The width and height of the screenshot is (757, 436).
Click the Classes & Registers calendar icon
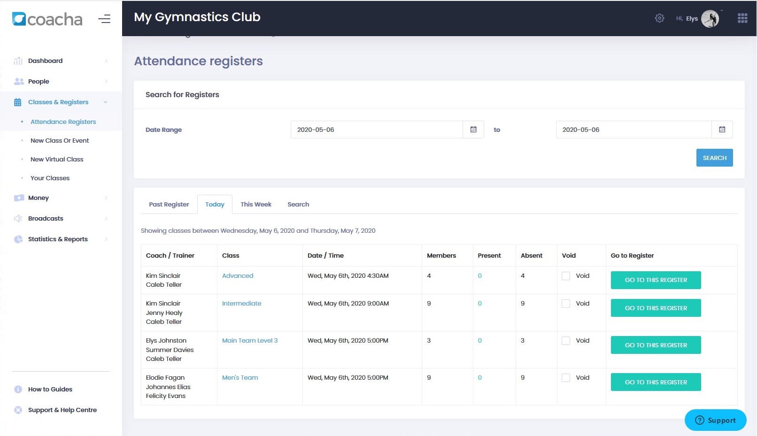(x=18, y=102)
